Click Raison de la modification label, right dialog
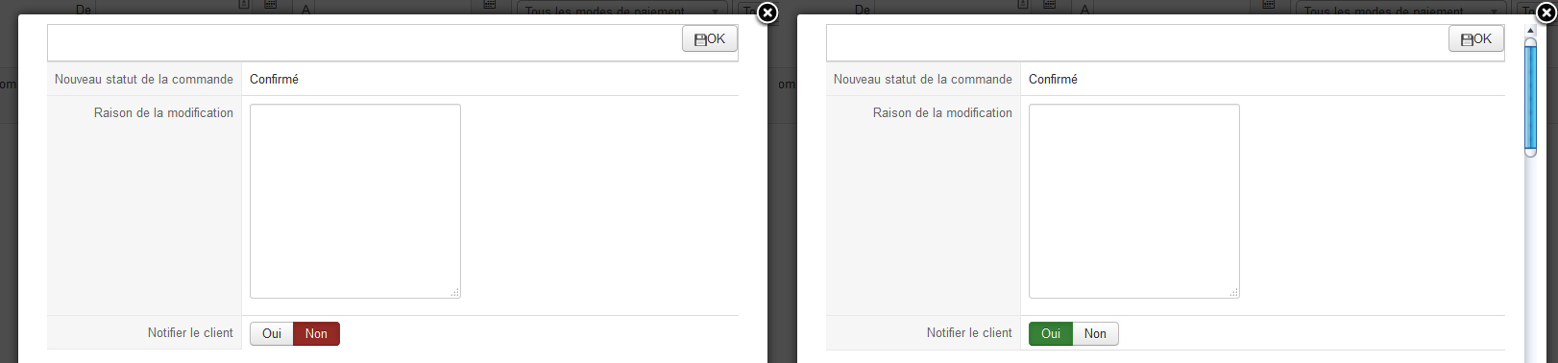1558x363 pixels. 942,113
